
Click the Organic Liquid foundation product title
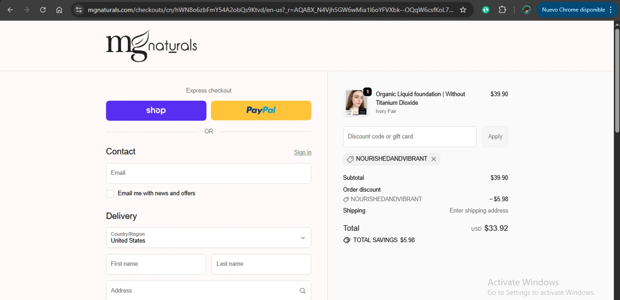point(420,98)
